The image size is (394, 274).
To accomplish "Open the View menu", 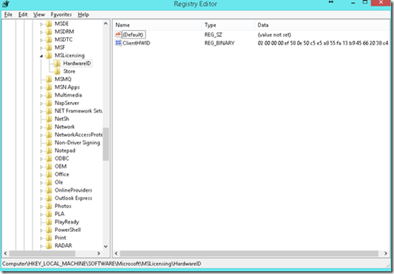I will pos(39,14).
